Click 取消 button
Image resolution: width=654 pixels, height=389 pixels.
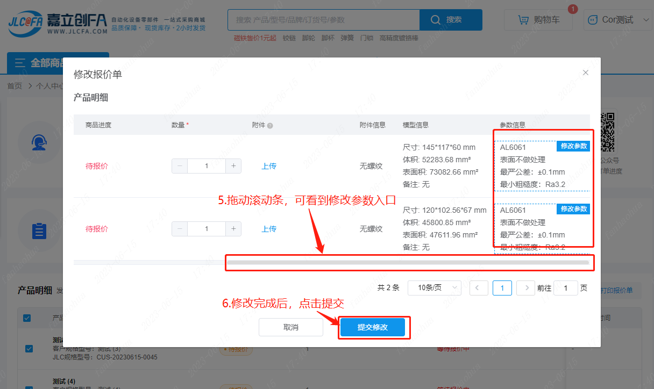[291, 327]
